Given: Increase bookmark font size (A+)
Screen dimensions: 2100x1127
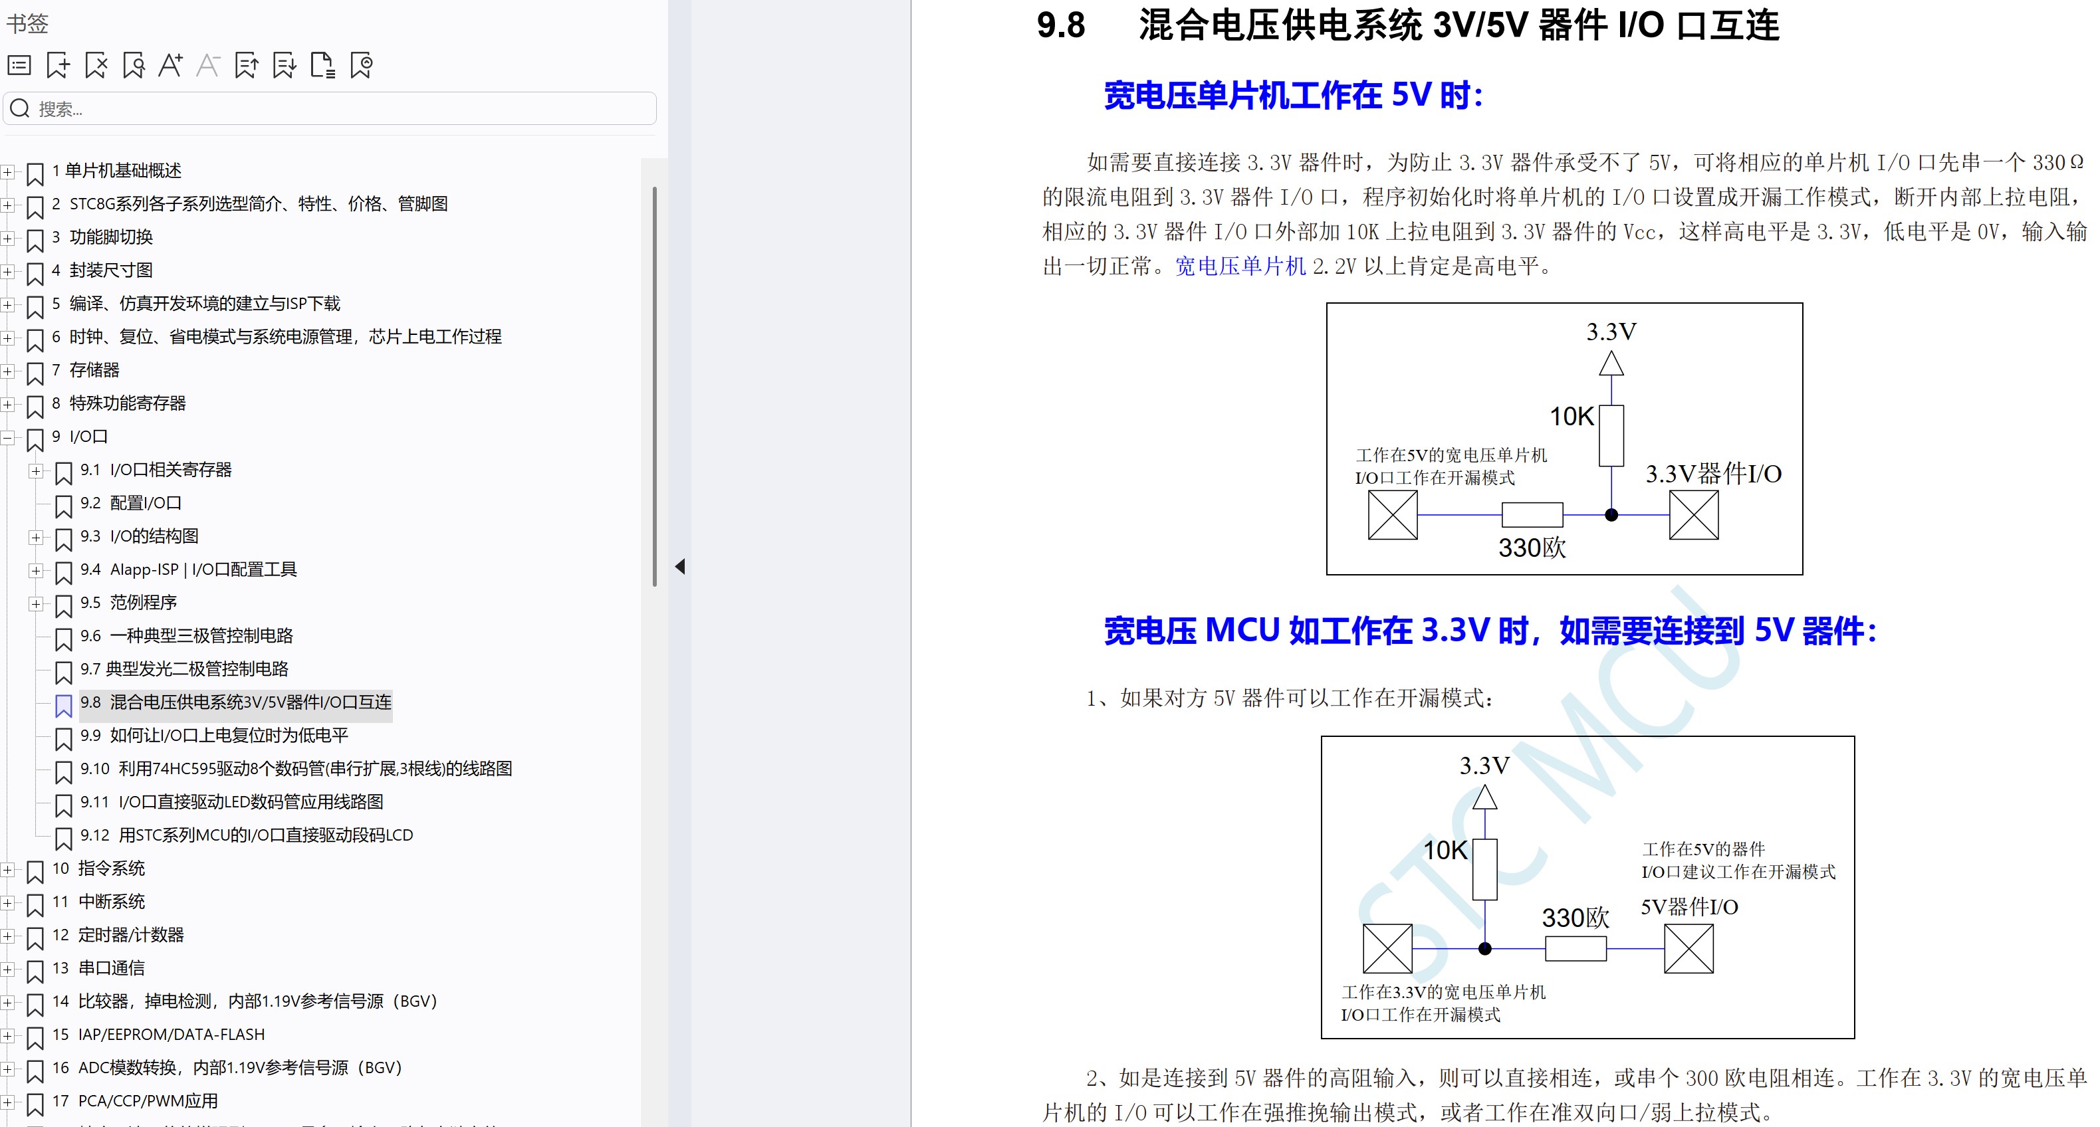Looking at the screenshot, I should 170,65.
